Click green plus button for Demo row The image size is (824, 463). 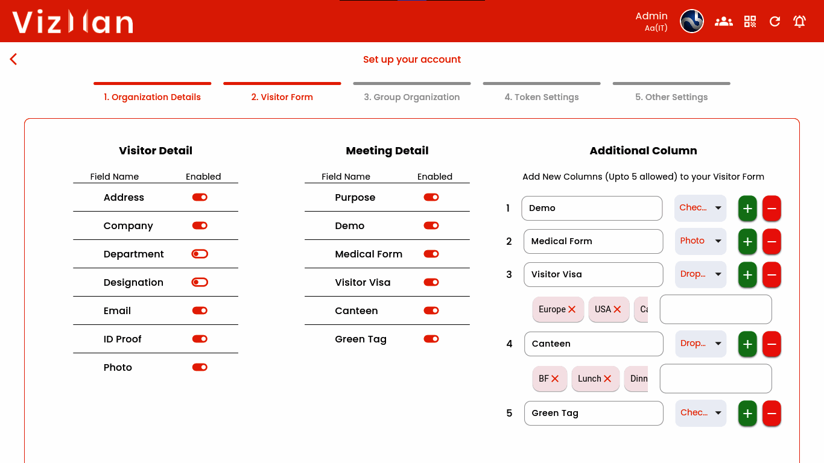[x=747, y=209]
